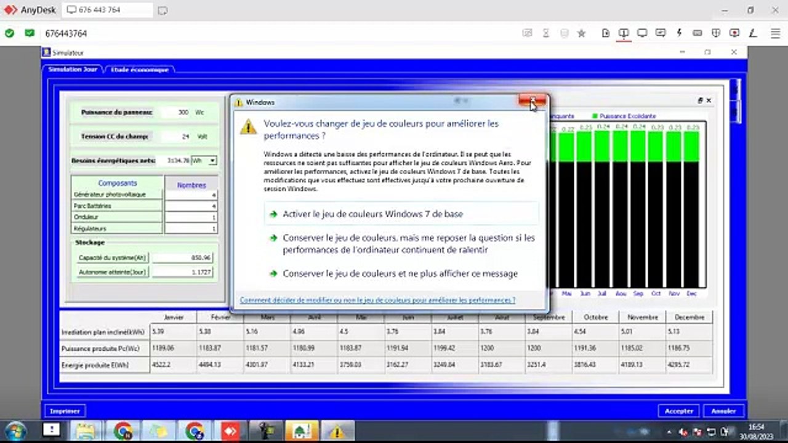Click the Nombres column header
Viewport: 788px width, 443px height.
191,185
